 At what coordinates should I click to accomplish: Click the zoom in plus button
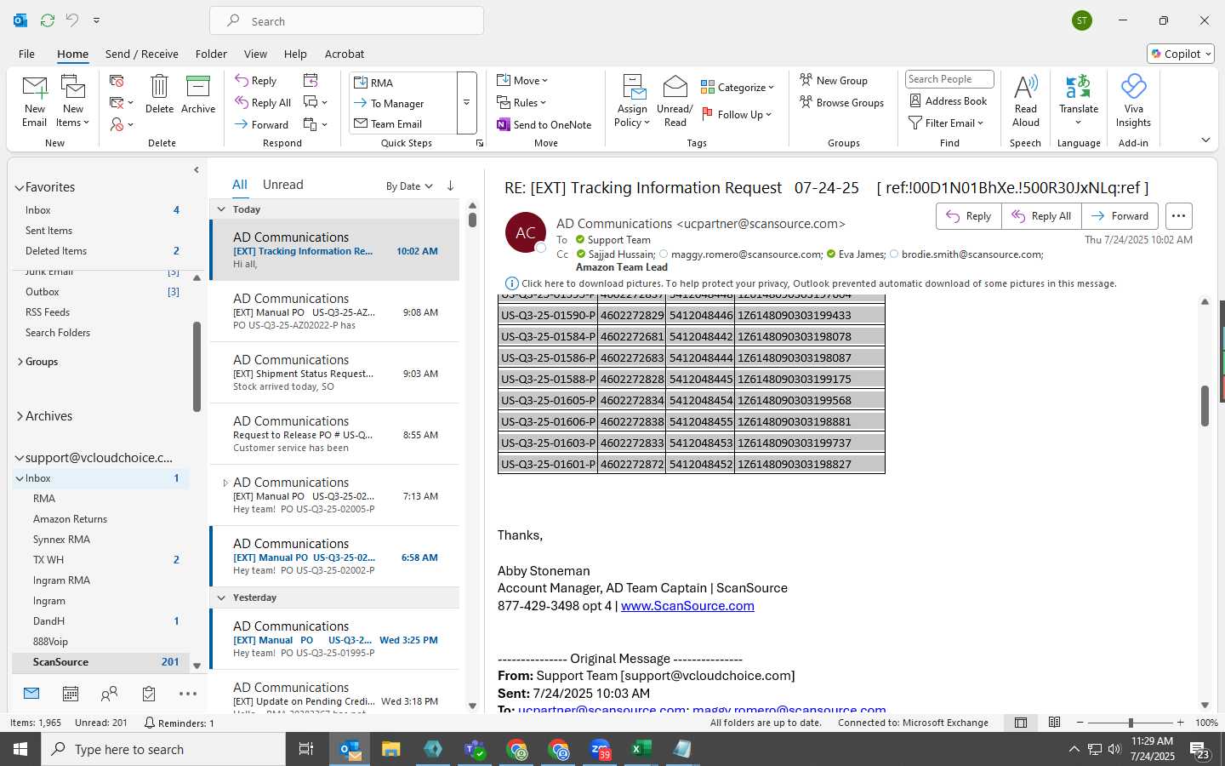[1181, 723]
